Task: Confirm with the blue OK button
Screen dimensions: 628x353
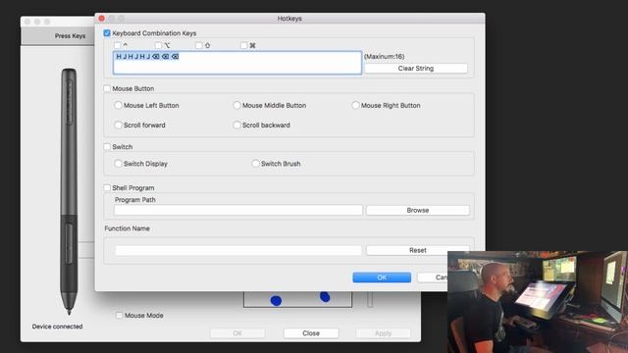Action: [x=382, y=277]
